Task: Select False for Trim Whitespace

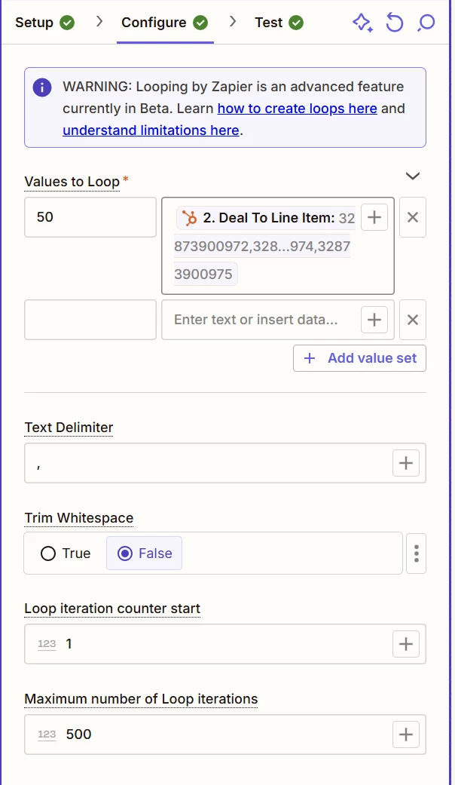Action: click(145, 553)
